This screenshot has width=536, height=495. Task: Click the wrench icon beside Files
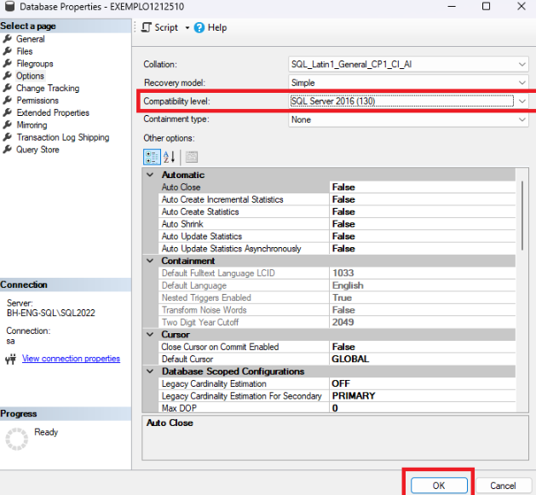coord(7,51)
